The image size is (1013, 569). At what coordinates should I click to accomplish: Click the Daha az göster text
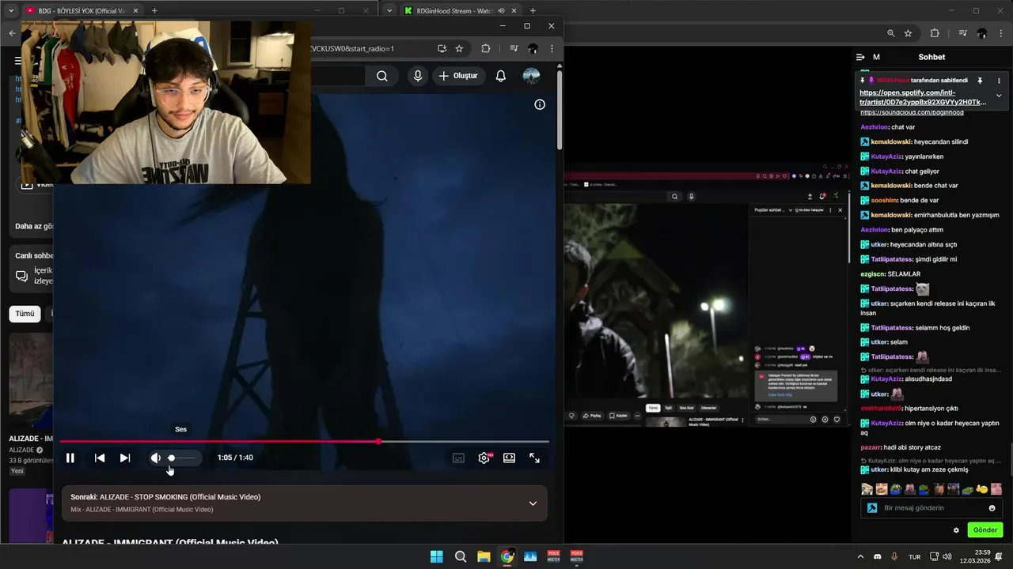click(x=34, y=226)
